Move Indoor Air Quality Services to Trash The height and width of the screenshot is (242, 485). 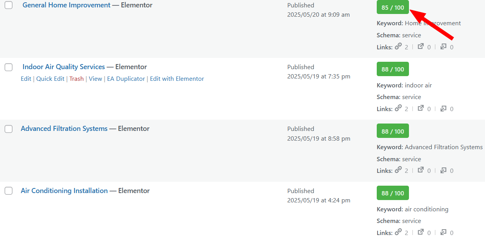click(76, 79)
